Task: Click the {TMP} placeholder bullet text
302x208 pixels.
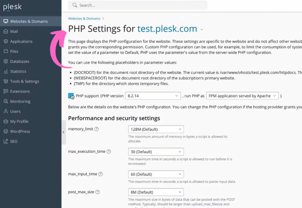Action: pos(121,84)
